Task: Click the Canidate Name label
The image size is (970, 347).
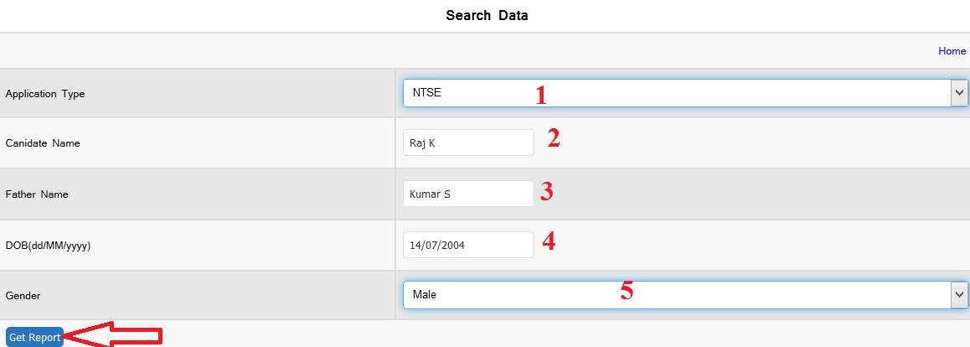Action: 43,143
